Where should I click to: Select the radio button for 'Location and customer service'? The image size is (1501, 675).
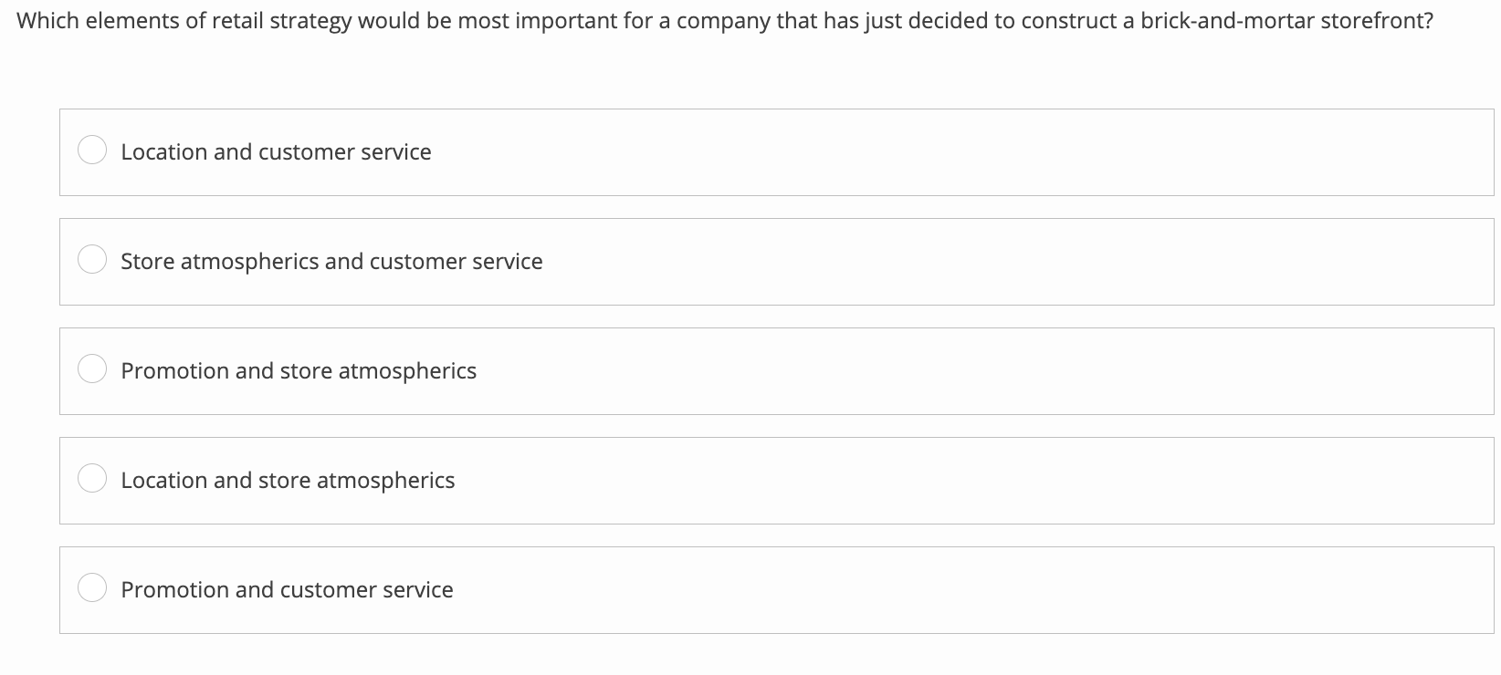tap(92, 149)
